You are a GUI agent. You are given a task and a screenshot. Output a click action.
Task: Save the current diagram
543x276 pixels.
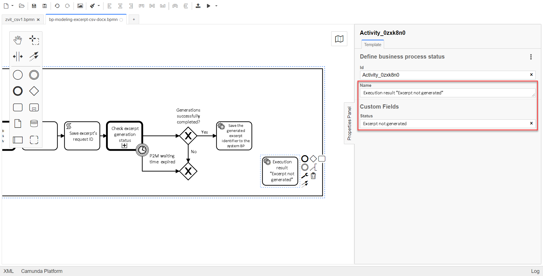[x=34, y=6]
